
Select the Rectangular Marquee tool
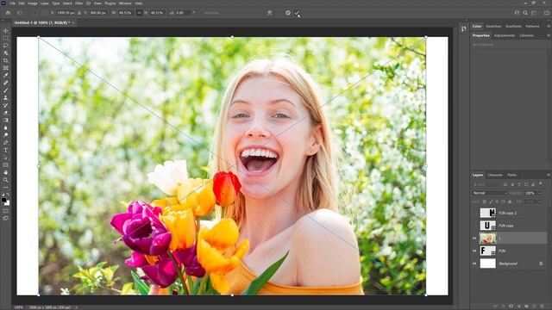5,38
